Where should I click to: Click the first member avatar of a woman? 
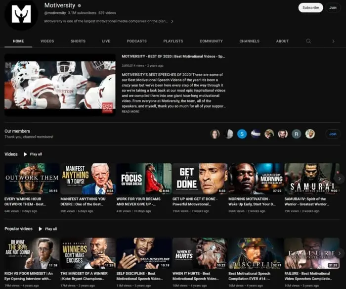click(x=215, y=134)
